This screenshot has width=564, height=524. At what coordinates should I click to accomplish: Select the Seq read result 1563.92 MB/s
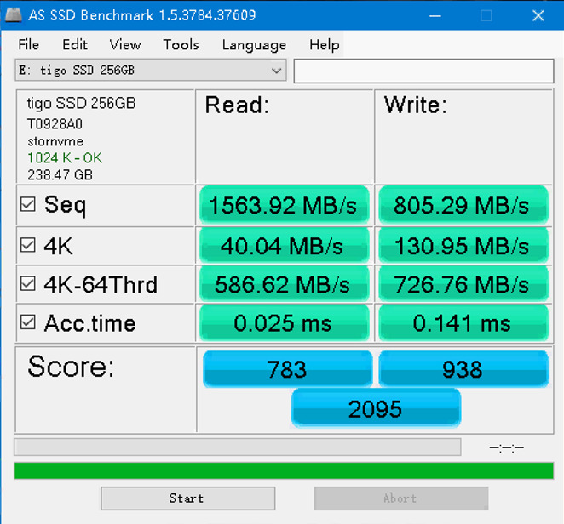pos(284,205)
